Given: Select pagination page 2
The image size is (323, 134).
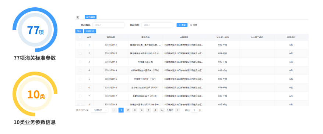Looking at the screenshot, I should pos(128,110).
